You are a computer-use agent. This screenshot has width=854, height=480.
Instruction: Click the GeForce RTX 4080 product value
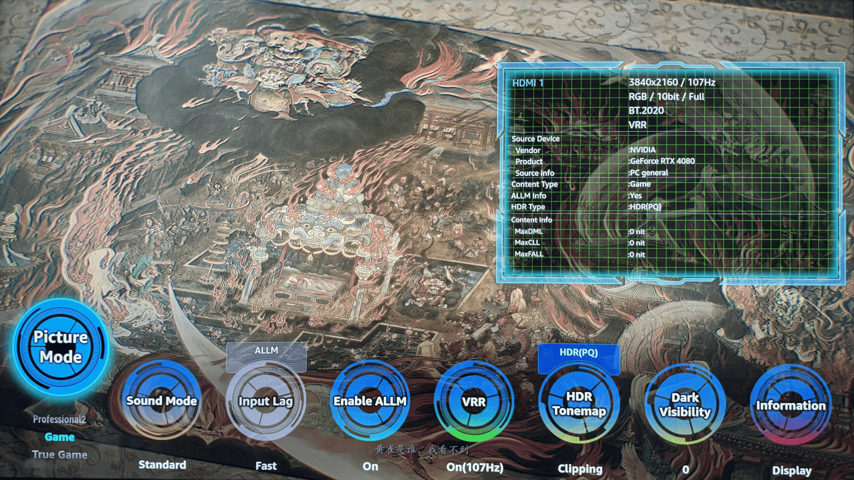(x=661, y=161)
